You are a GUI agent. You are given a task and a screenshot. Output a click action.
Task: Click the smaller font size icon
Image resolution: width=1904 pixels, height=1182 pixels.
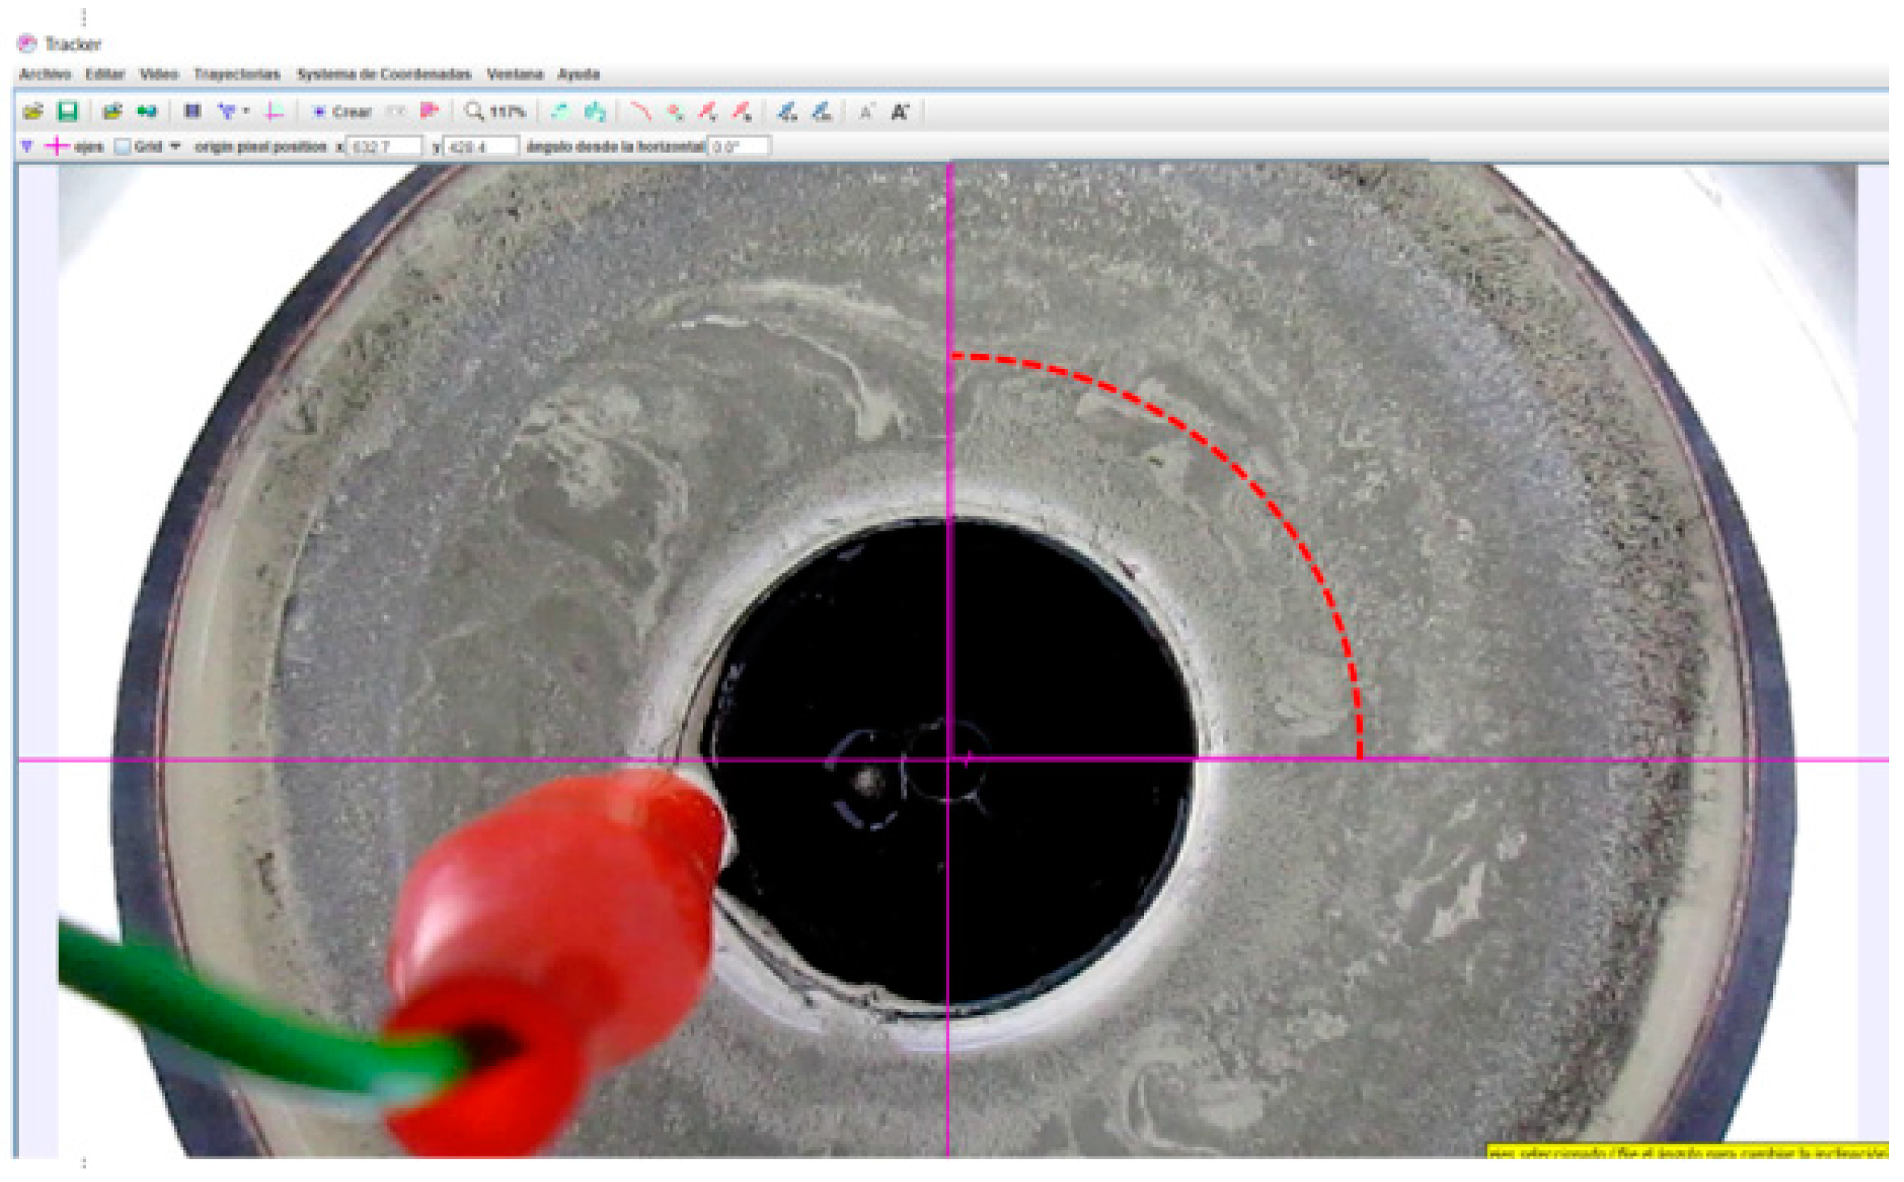coord(866,112)
